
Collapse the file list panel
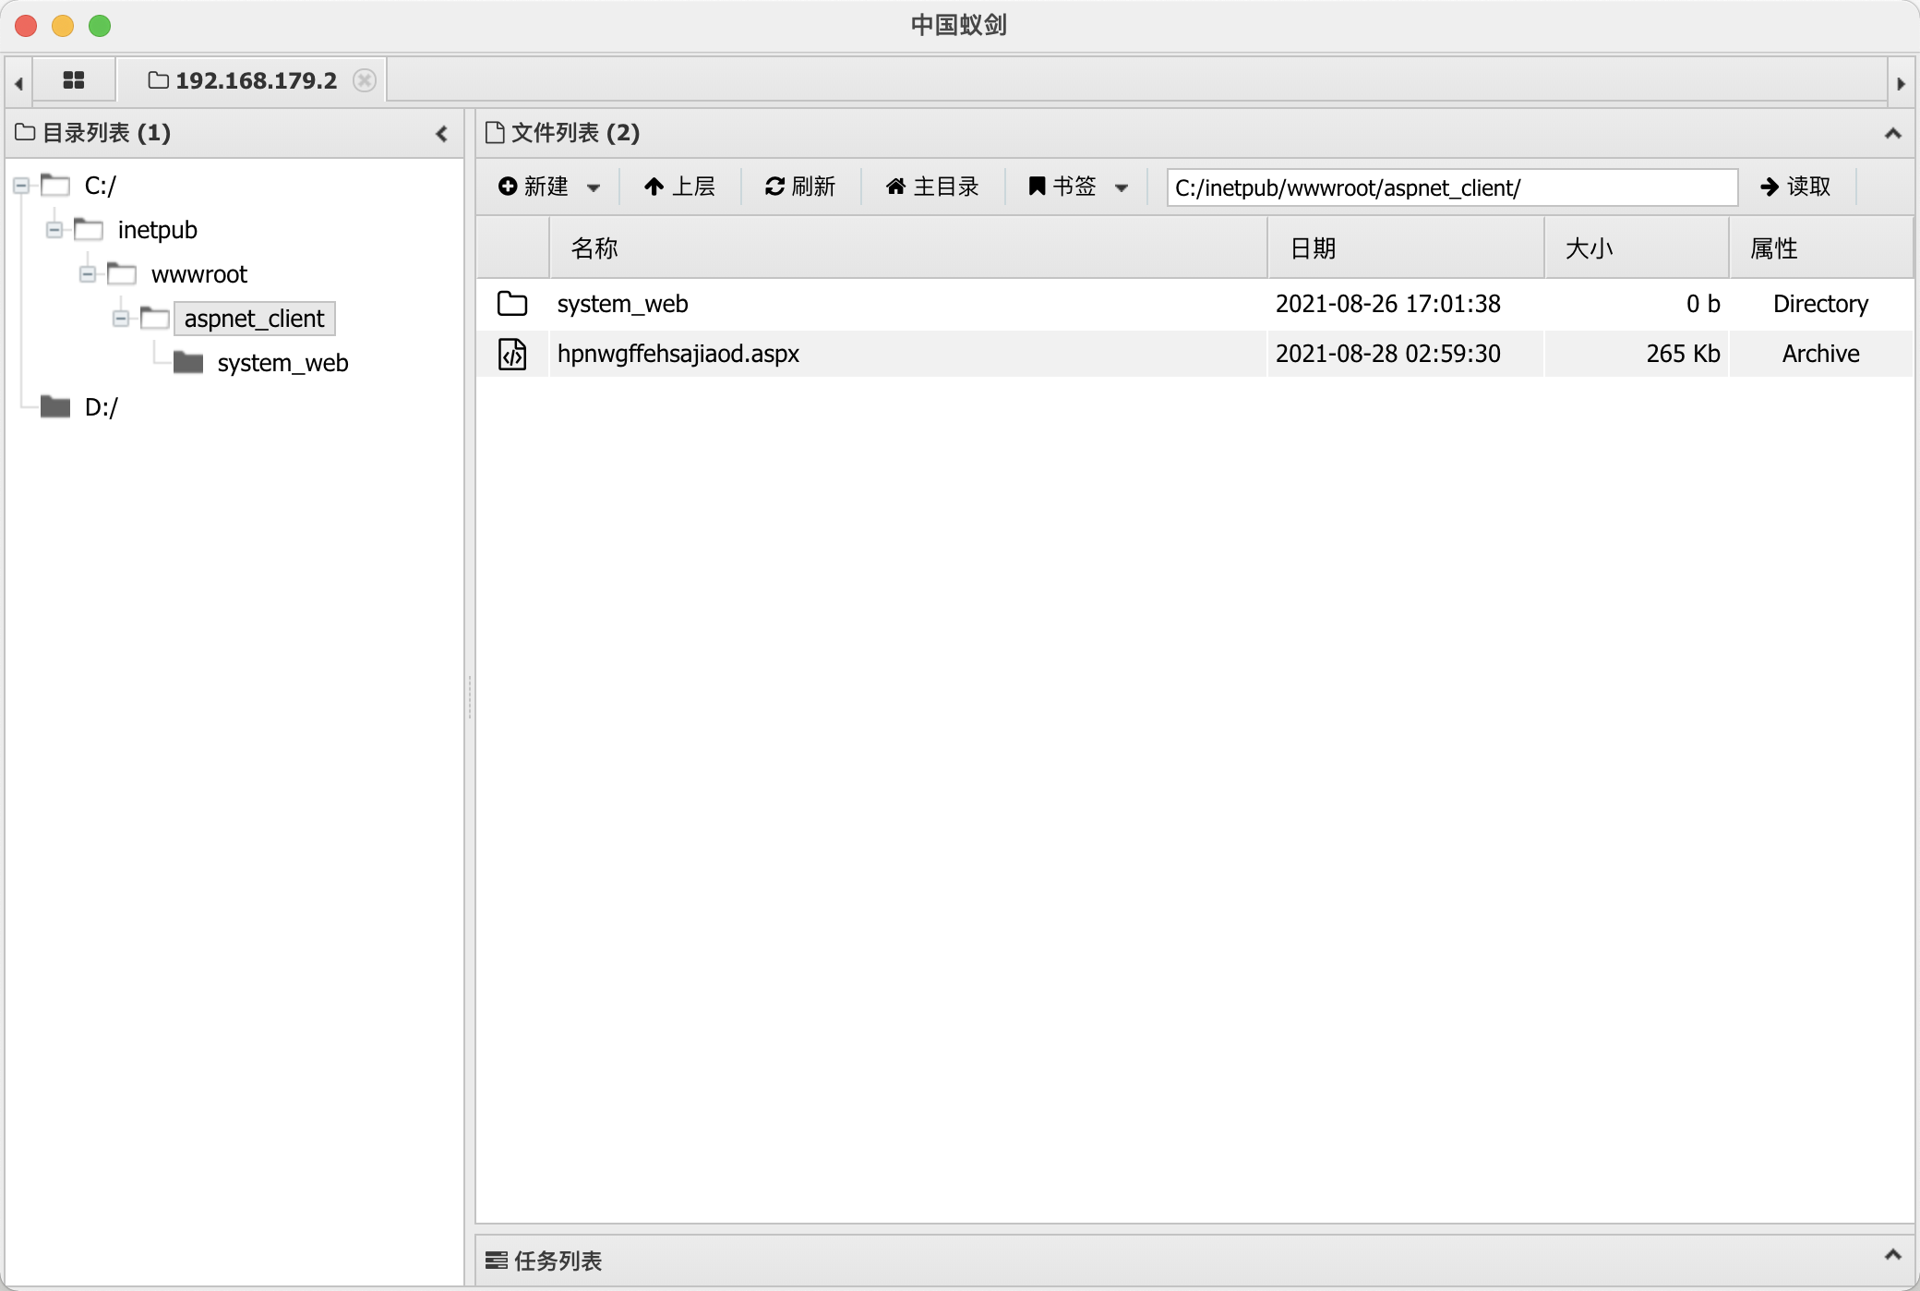(x=1892, y=134)
